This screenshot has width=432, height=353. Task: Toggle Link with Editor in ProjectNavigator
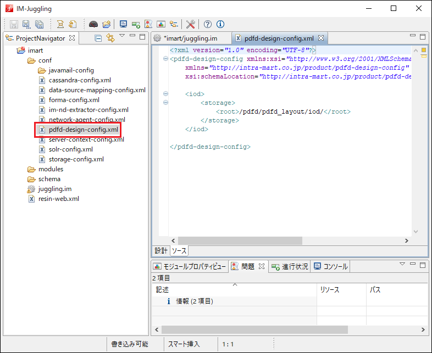point(110,38)
